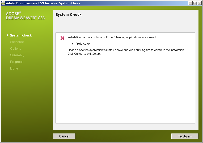This screenshot has height=143, width=203.
Task: Select the Done step in sidebar
Action: [14, 68]
